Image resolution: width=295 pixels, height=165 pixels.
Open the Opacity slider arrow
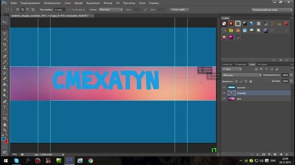click(x=291, y=75)
